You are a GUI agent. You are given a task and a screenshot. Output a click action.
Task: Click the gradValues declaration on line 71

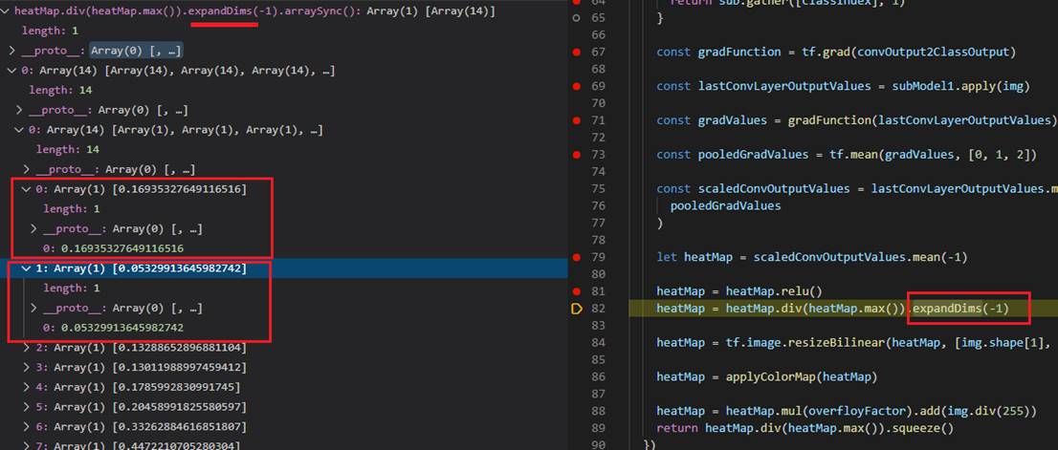(x=732, y=120)
